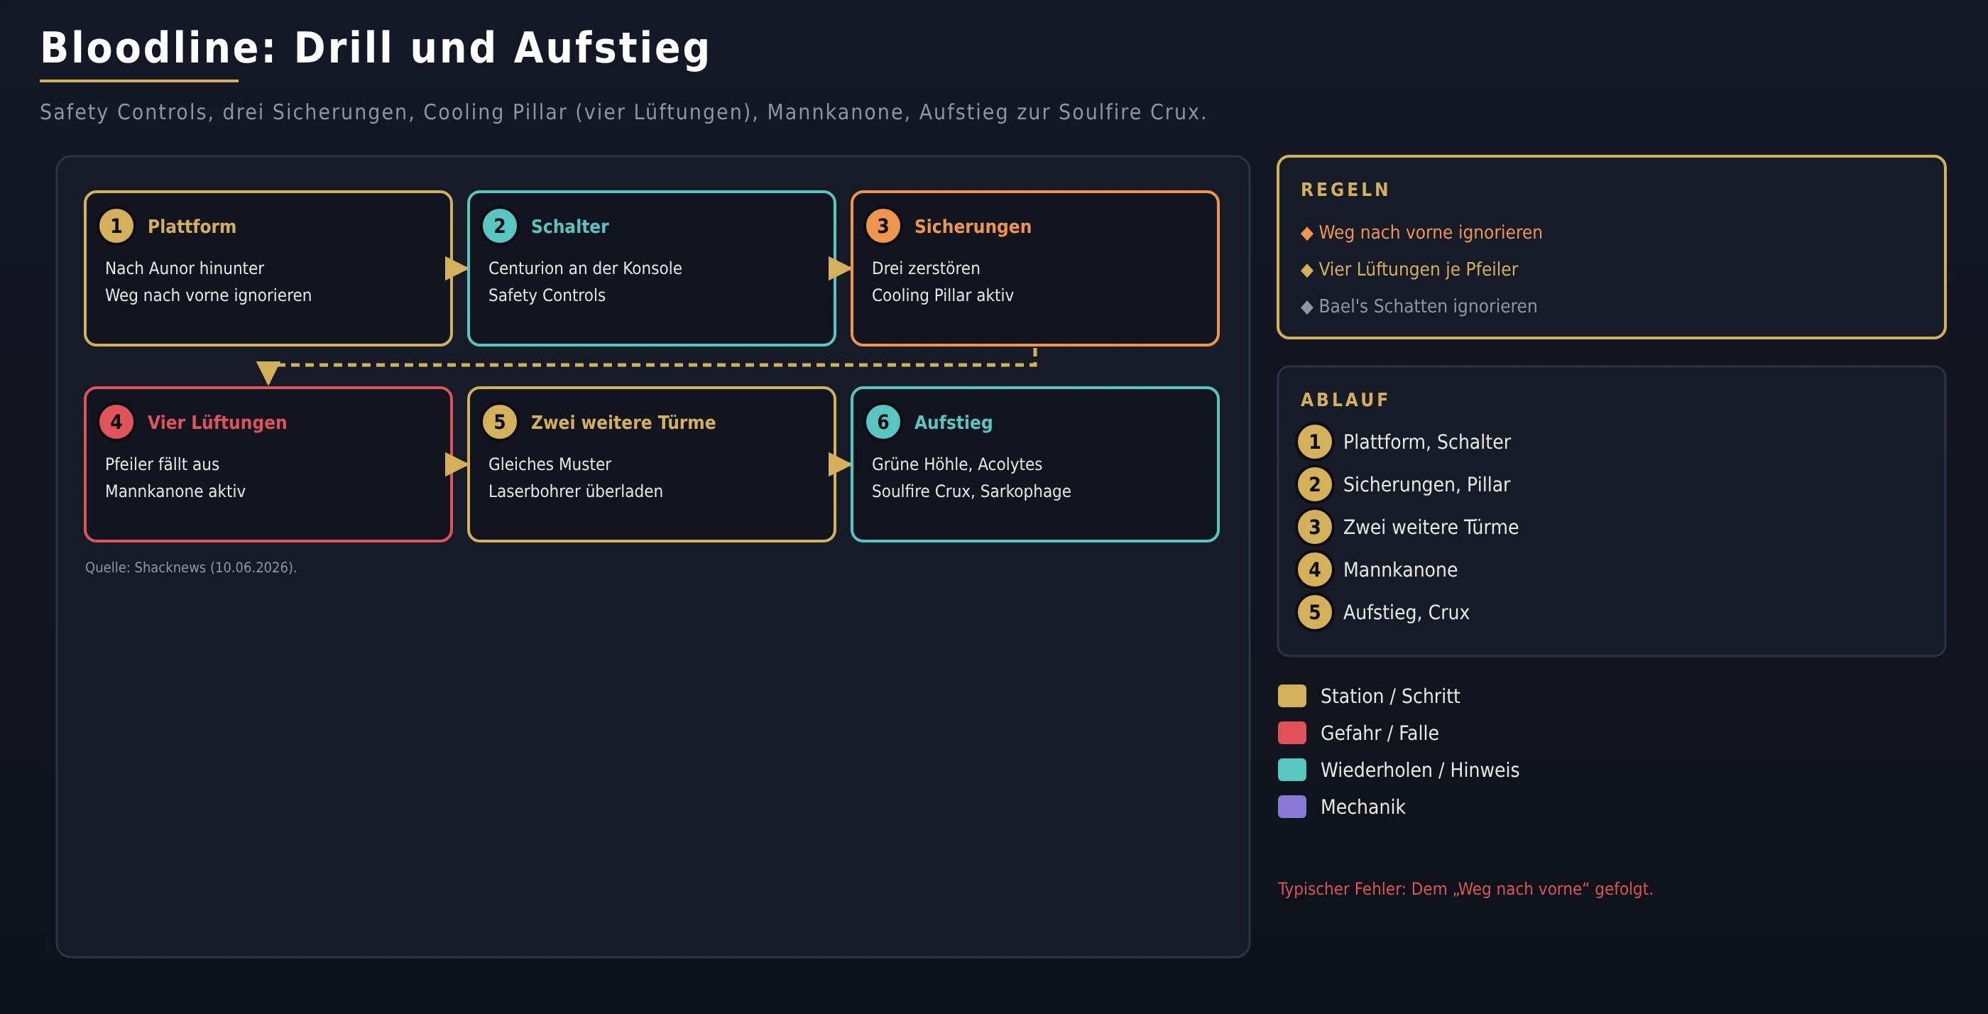Click the Ablauf badge 2 next to Sicherungen, Pillar
1988x1014 pixels.
coord(1314,484)
